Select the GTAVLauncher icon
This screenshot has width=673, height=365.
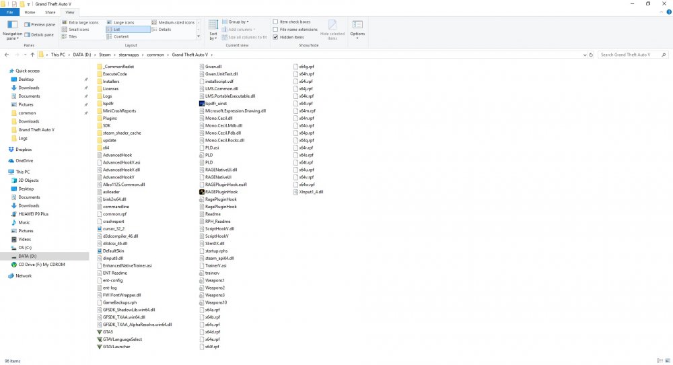point(100,347)
